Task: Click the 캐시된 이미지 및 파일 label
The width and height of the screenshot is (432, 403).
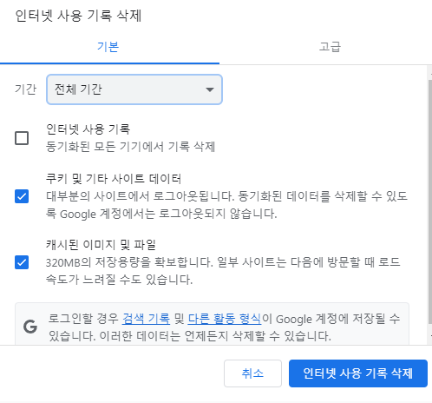Action: click(x=101, y=245)
